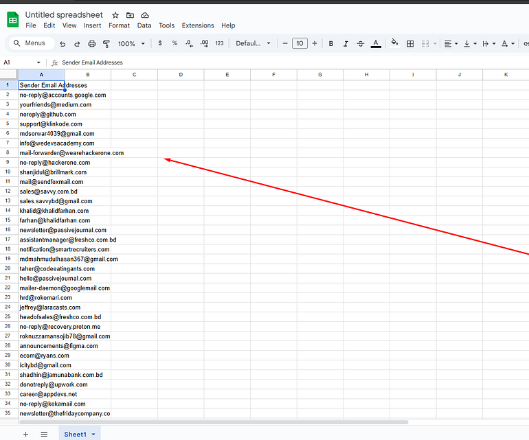Image resolution: width=529 pixels, height=440 pixels.
Task: Open the borders tool
Action: pyautogui.click(x=410, y=43)
